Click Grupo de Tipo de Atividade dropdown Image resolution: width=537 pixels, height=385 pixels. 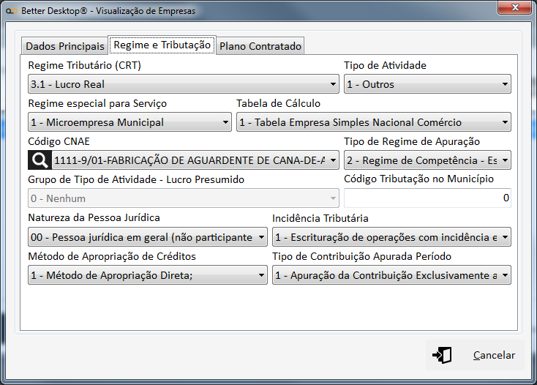click(x=184, y=198)
